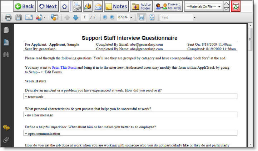
Task: Zoom out with the minus button
Action: pos(105,17)
